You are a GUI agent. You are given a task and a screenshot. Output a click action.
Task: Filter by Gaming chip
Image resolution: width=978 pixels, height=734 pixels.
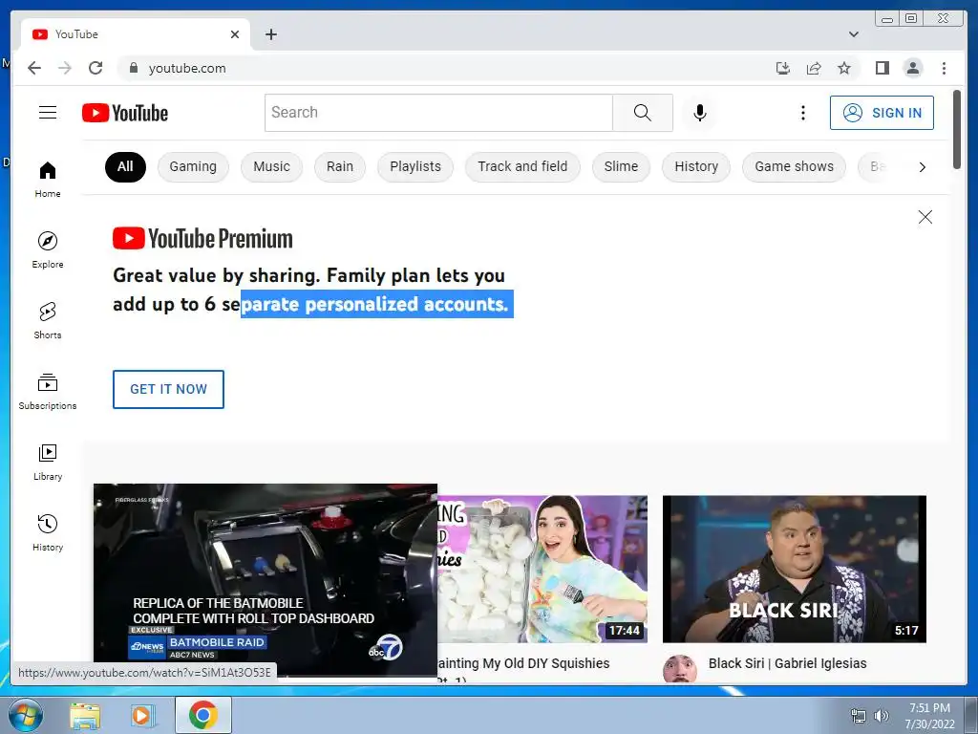point(193,166)
